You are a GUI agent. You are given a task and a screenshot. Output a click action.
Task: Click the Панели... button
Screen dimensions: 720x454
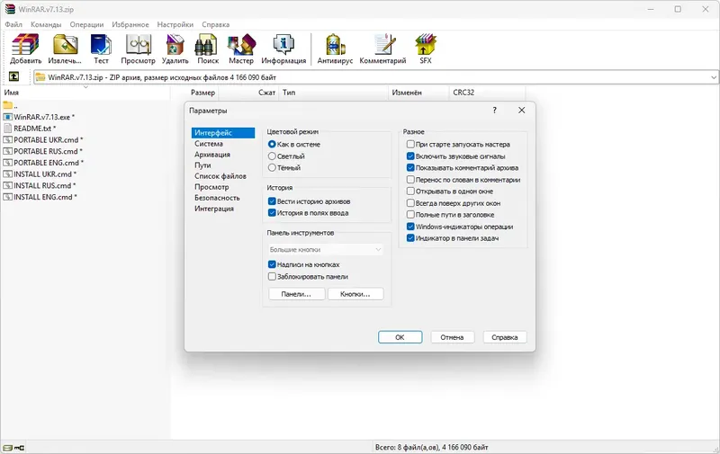pos(297,294)
